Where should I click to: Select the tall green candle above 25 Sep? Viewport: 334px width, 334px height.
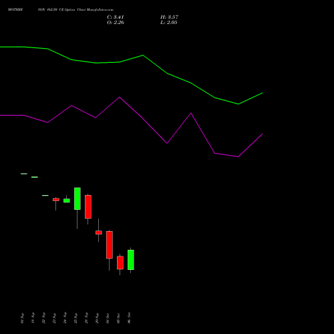point(77,198)
